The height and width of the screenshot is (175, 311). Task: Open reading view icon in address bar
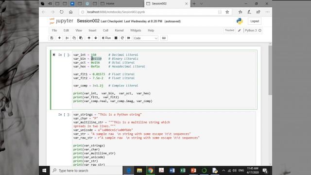(x=220, y=12)
